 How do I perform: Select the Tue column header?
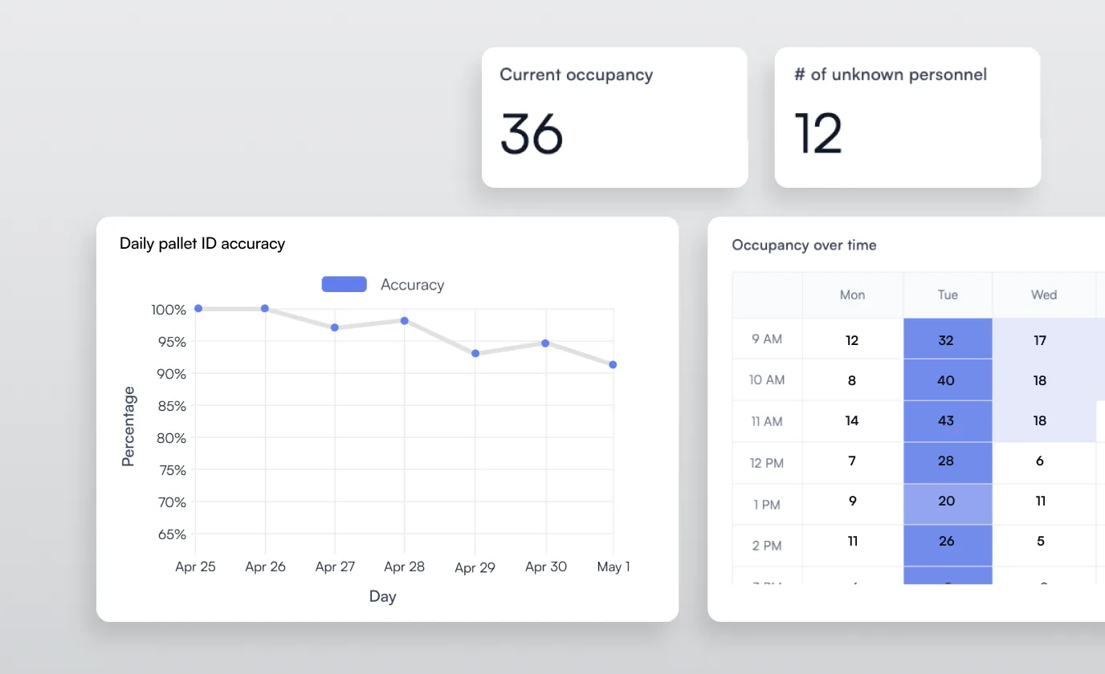click(x=947, y=294)
